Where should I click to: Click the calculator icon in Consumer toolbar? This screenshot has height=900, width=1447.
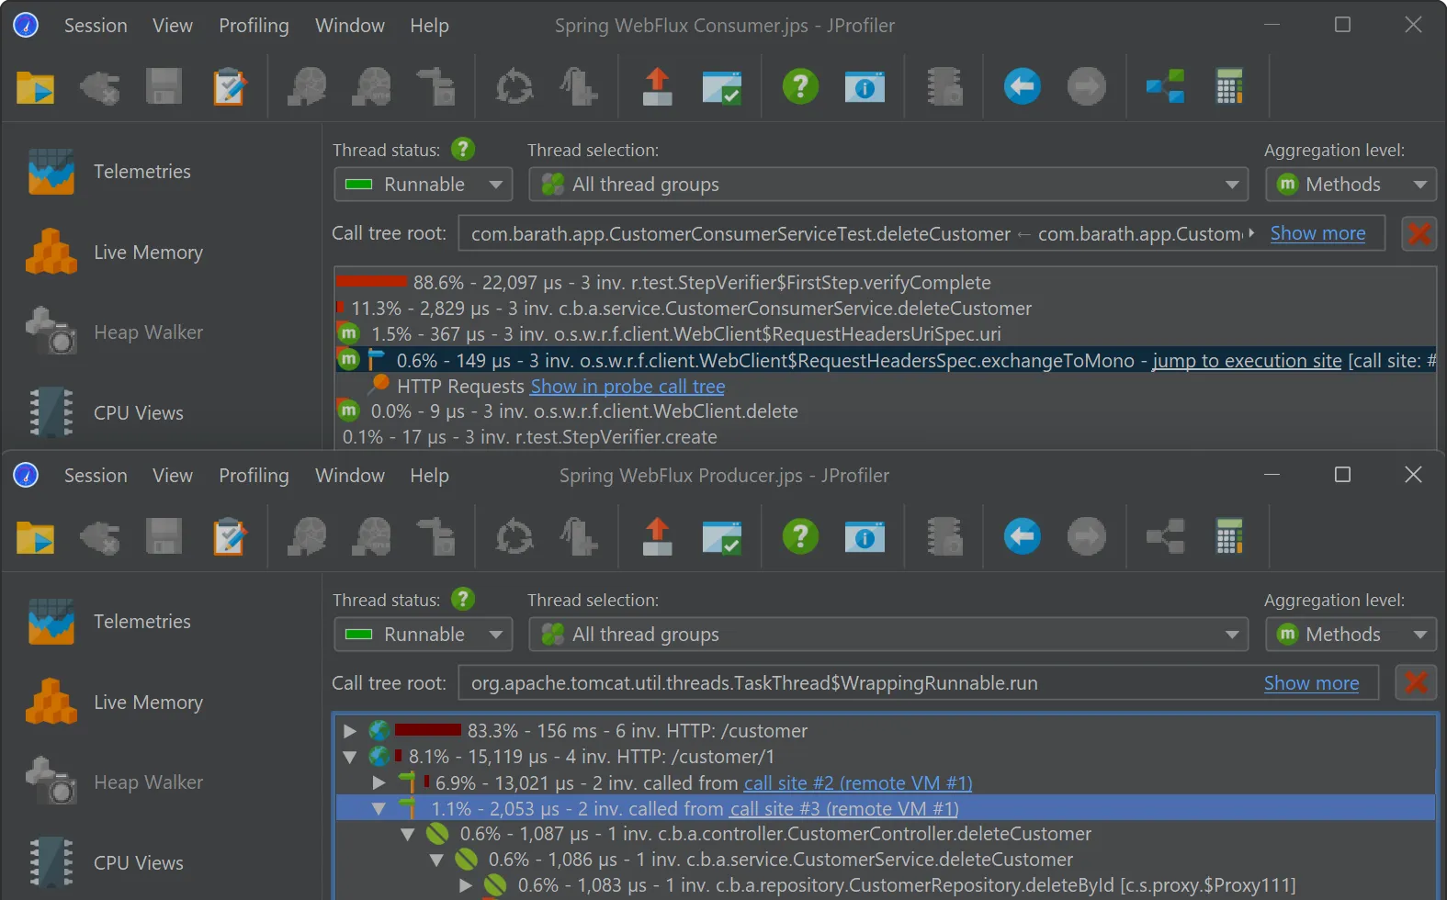1228,87
